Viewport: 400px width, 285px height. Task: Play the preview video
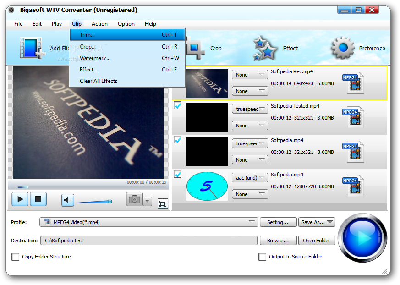tap(20, 199)
